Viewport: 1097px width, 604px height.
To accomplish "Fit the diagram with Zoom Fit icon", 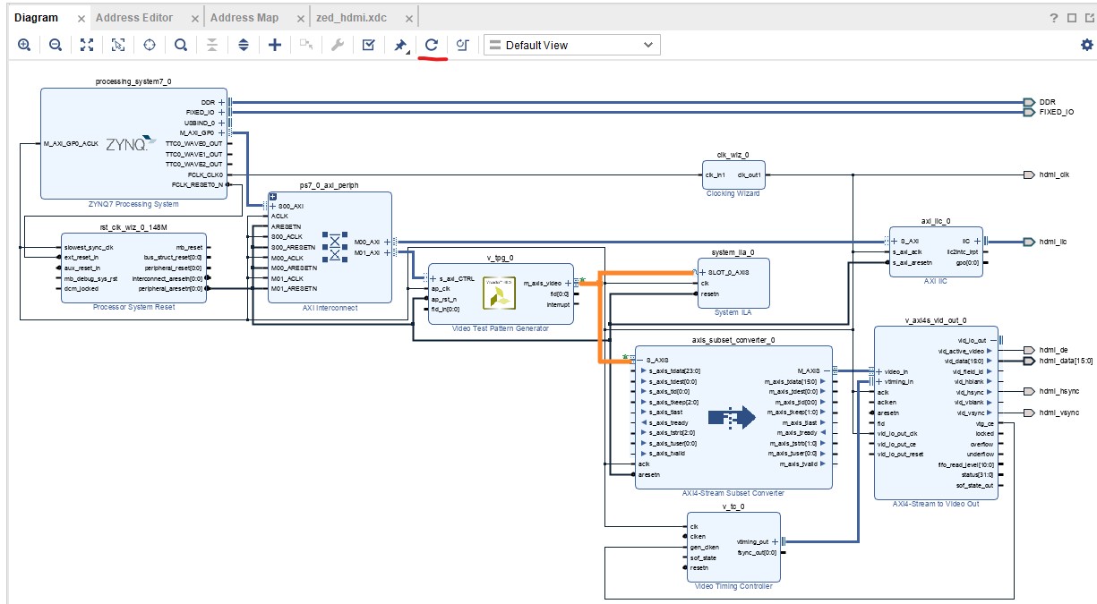I will click(x=87, y=45).
